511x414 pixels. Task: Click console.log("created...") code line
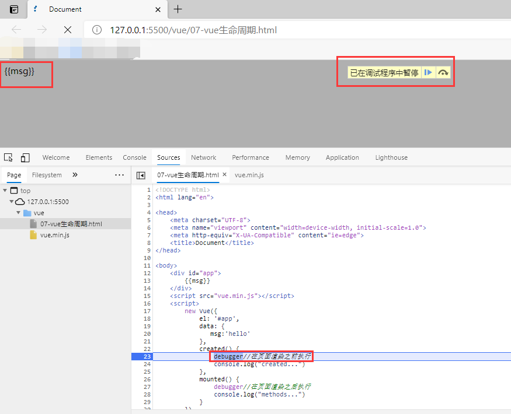(x=259, y=364)
